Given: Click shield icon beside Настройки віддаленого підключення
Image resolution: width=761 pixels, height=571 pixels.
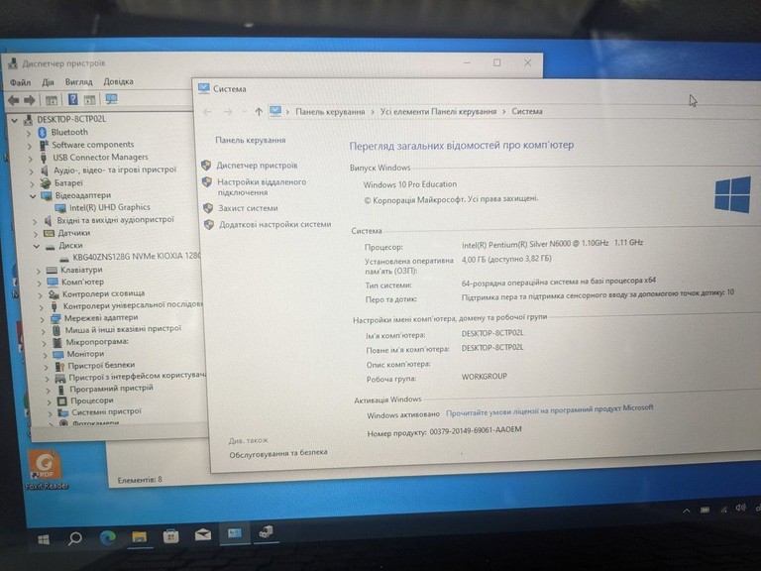Looking at the screenshot, I should pyautogui.click(x=207, y=182).
